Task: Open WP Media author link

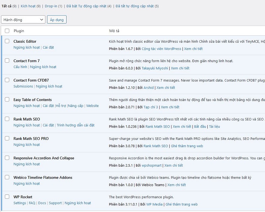Action: 154,204
